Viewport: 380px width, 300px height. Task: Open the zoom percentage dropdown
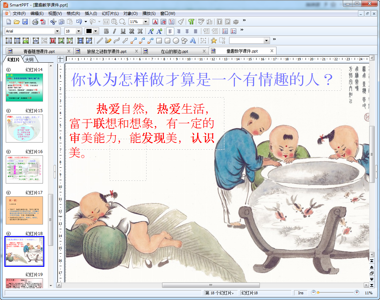pyautogui.click(x=146, y=22)
